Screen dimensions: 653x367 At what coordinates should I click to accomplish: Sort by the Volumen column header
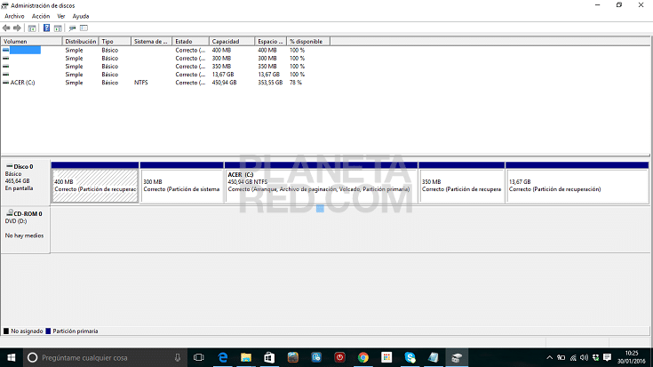pyautogui.click(x=32, y=41)
